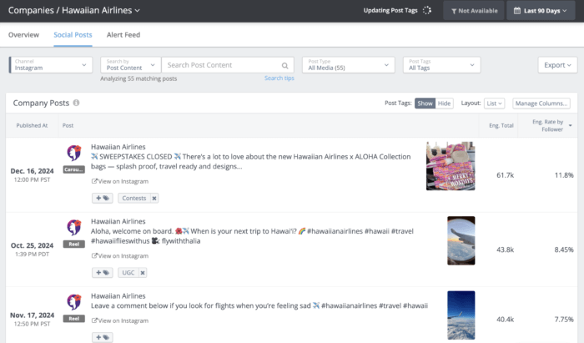Click the Not Available filter button
584x343 pixels.
coord(474,10)
